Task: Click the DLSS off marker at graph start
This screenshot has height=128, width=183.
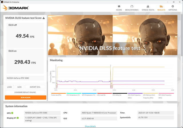Action: coord(57,85)
